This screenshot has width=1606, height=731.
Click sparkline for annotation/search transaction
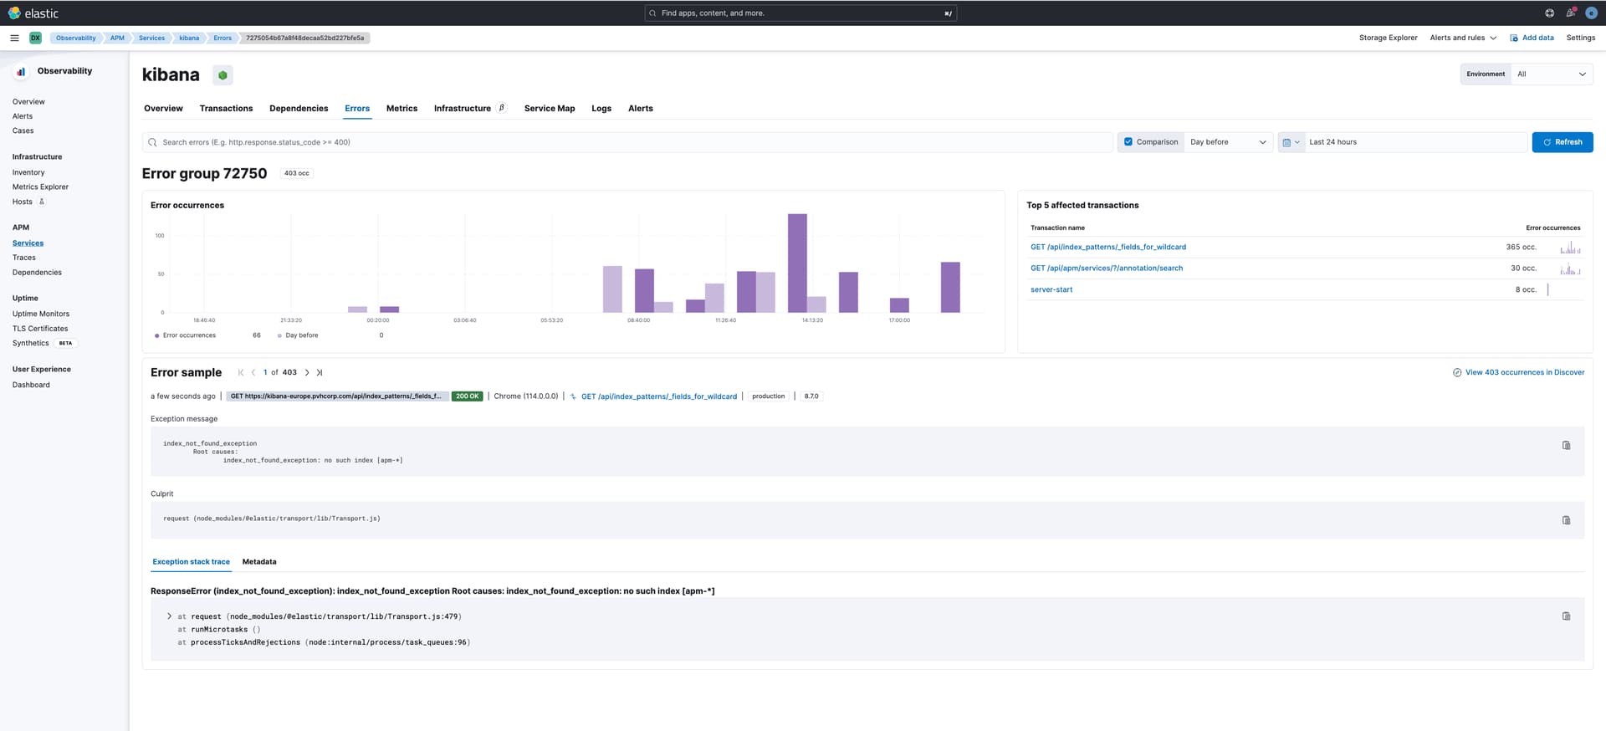pyautogui.click(x=1570, y=268)
